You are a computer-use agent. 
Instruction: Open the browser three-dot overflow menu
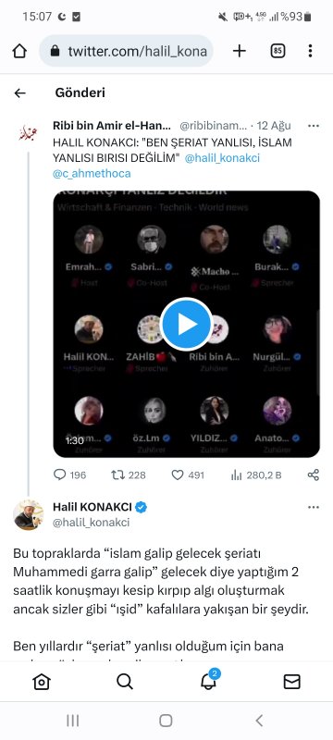tap(310, 51)
